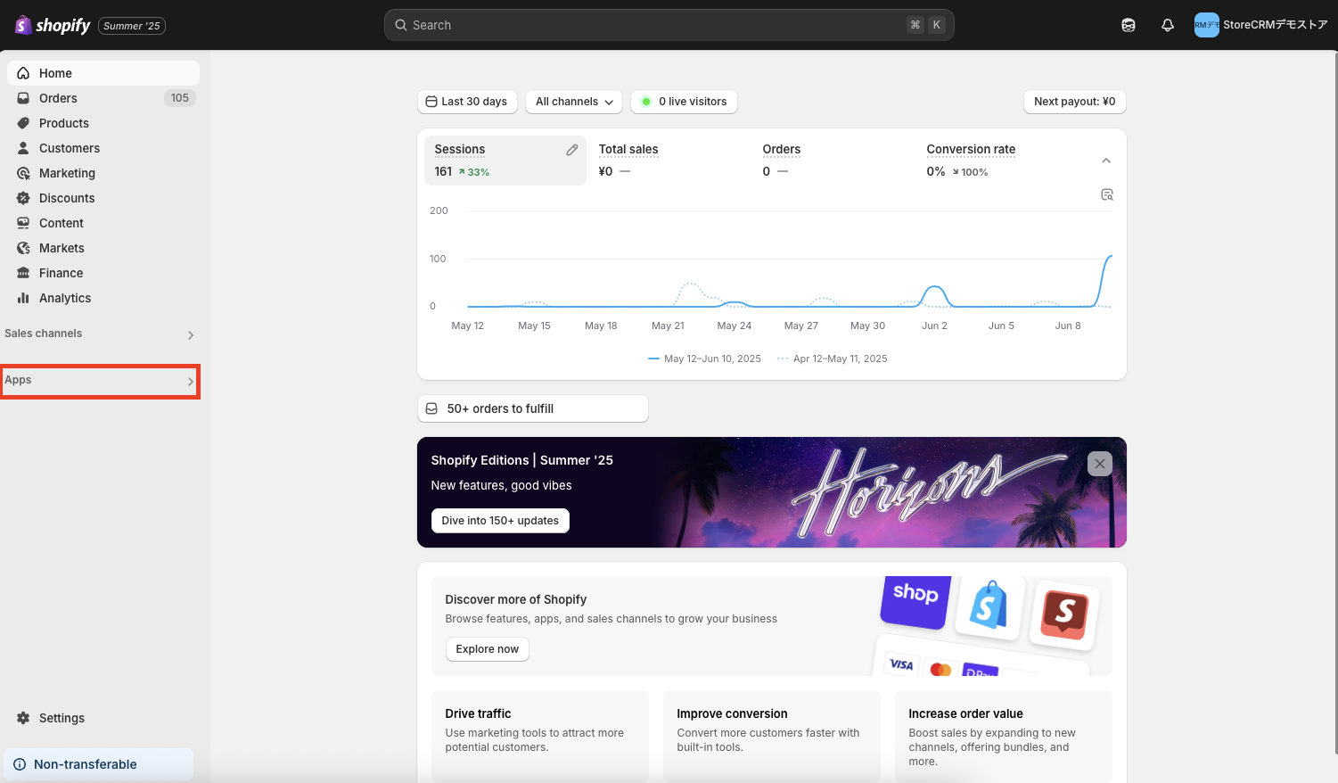Click Dive into 150+ updates
1338x783 pixels.
[x=500, y=521]
